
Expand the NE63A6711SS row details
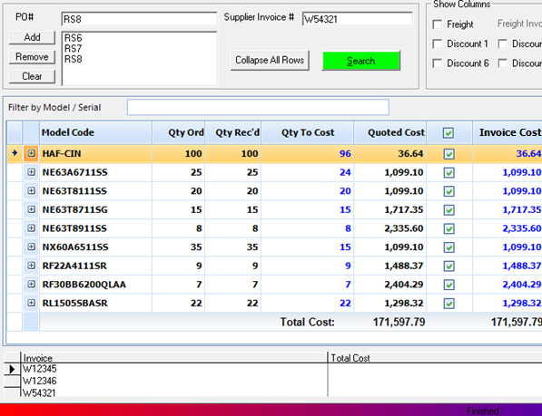[31, 172]
